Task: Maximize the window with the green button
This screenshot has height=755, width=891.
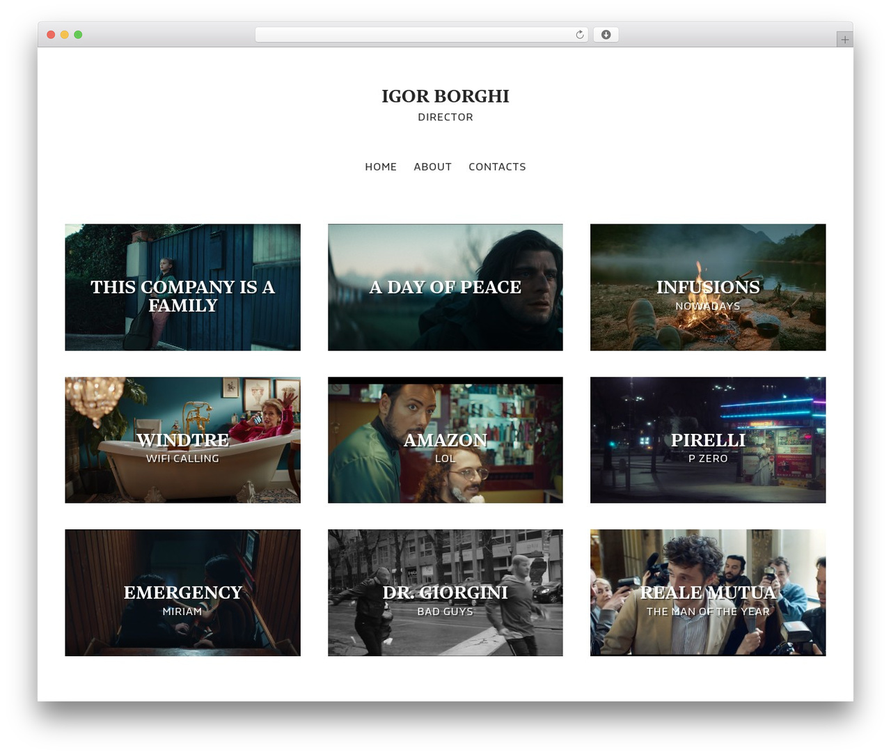Action: [x=78, y=35]
